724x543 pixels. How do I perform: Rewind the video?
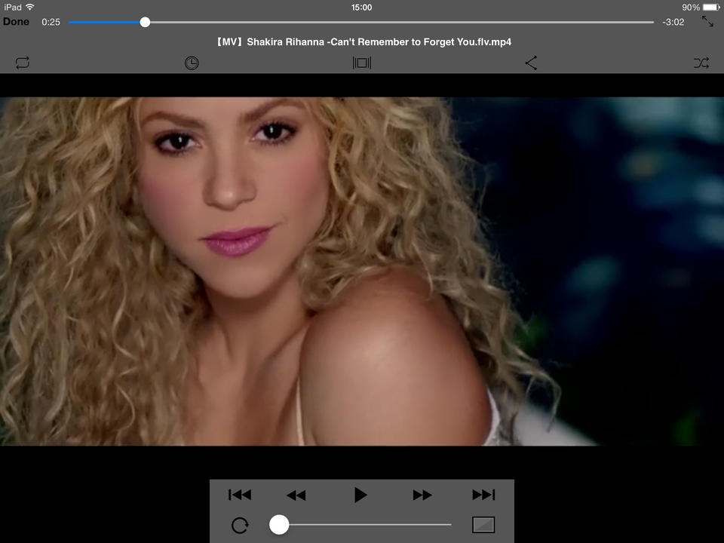(296, 495)
